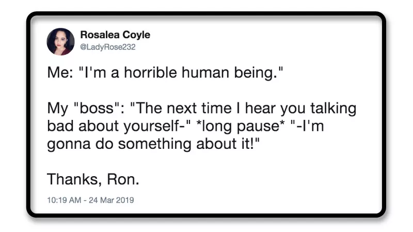The height and width of the screenshot is (232, 413).
Task: Click Rosalea Coyle's profile avatar photo
Action: (60, 42)
